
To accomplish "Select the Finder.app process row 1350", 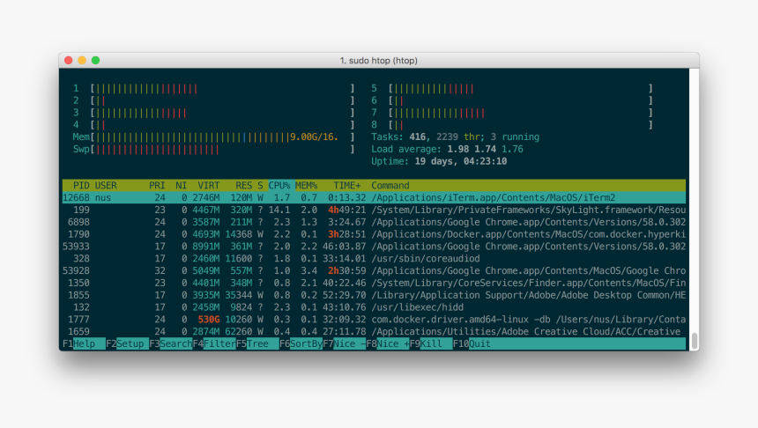I will pyautogui.click(x=374, y=283).
